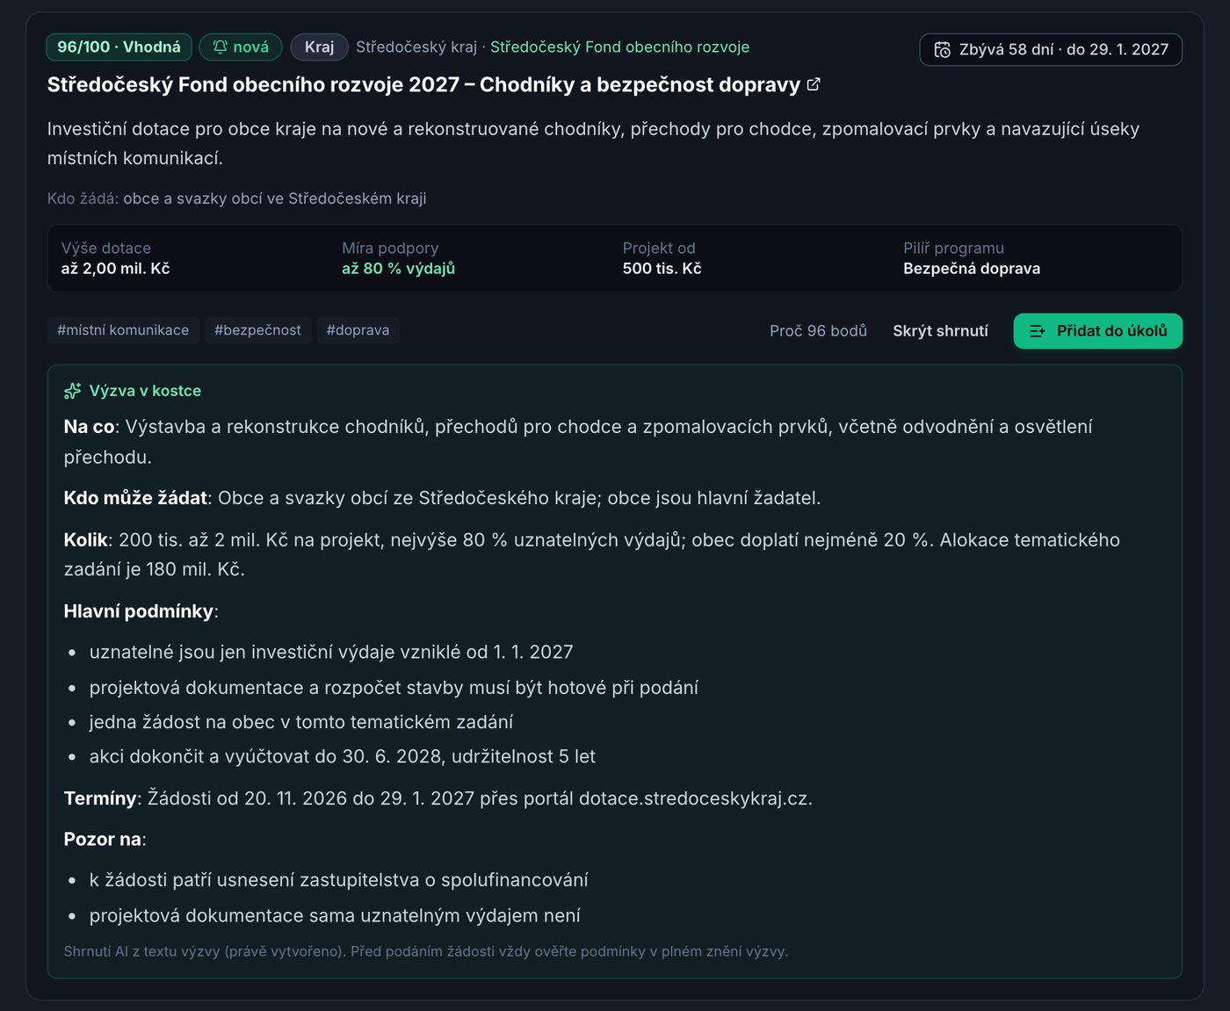The height and width of the screenshot is (1011, 1230).
Task: Click the Zbývá 58 dní deadline badge
Action: (x=1051, y=50)
